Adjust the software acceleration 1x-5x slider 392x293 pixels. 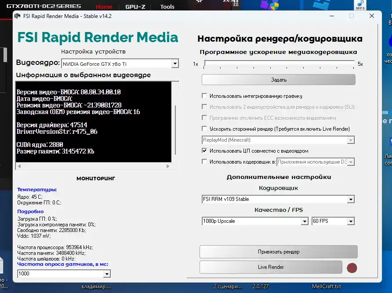[279, 64]
